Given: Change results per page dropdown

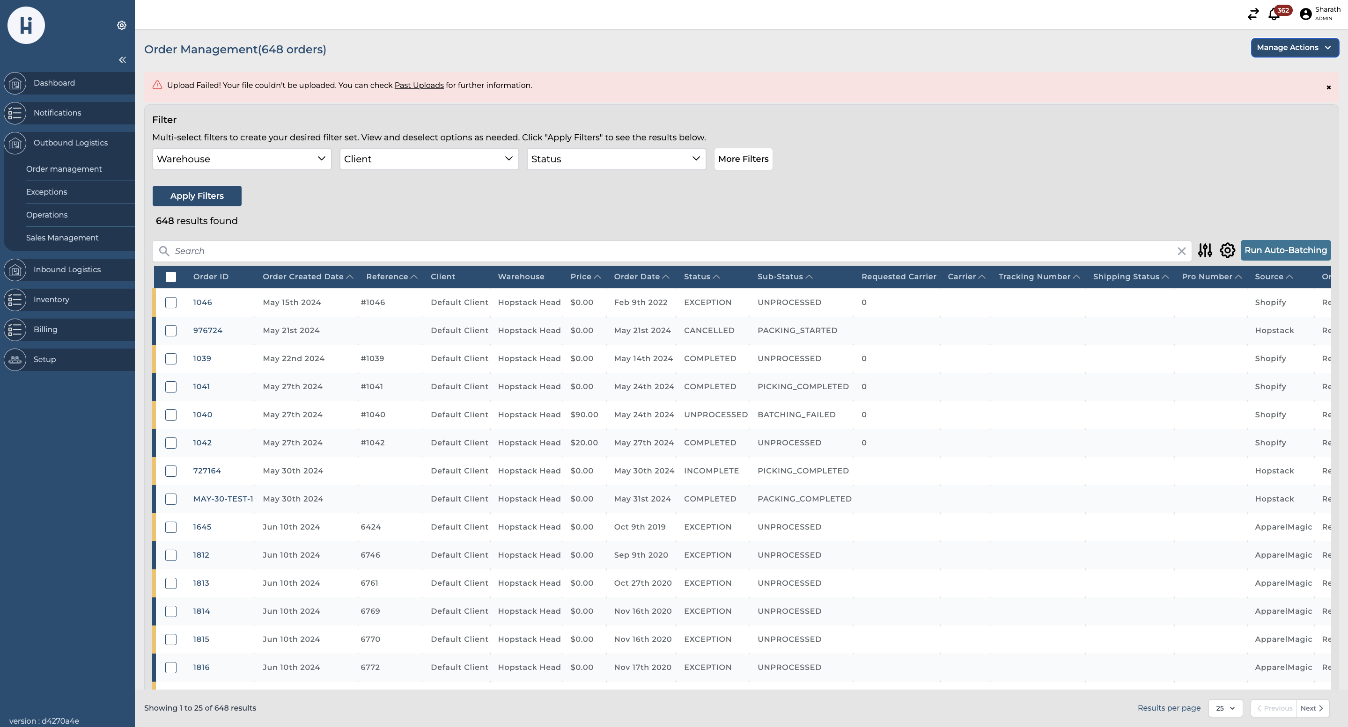Looking at the screenshot, I should coord(1224,708).
